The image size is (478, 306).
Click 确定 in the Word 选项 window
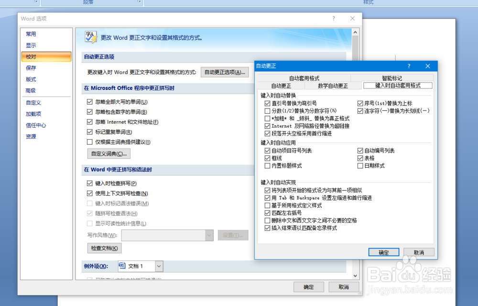pyautogui.click(x=308, y=287)
